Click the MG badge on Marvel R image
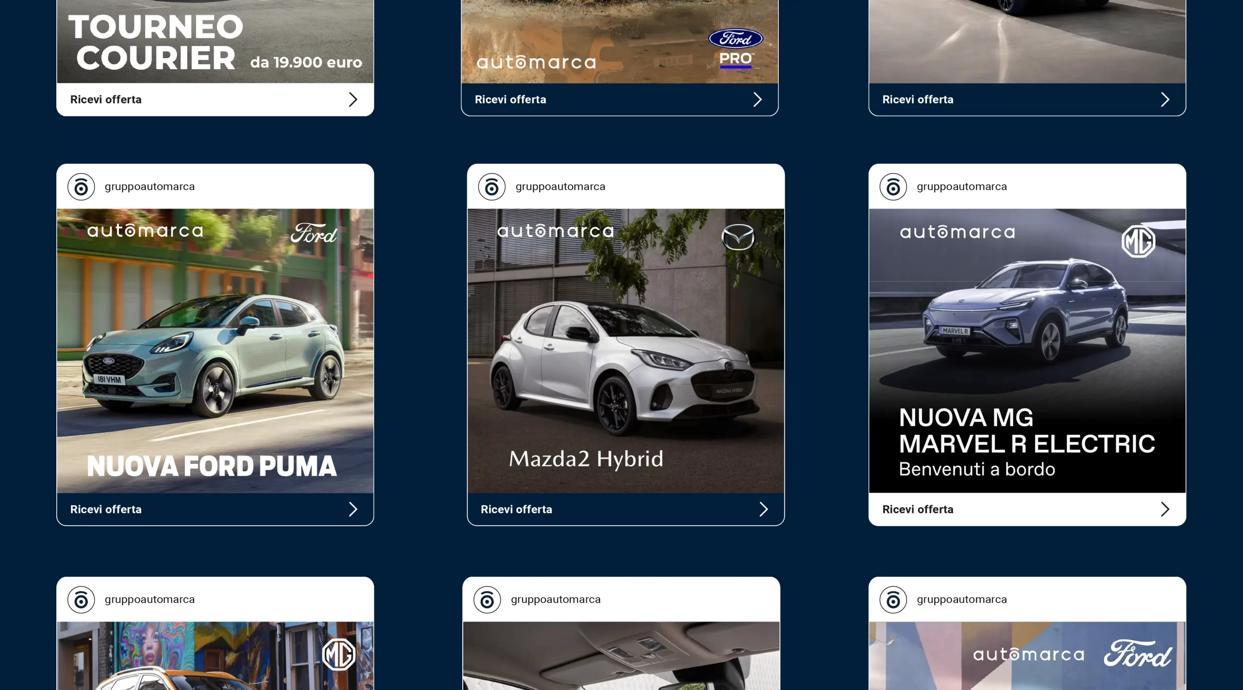1243x690 pixels. tap(1138, 241)
